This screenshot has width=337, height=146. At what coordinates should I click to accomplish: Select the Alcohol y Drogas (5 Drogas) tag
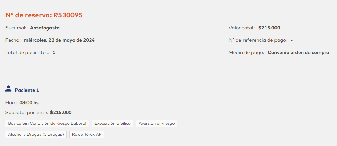[36, 135]
